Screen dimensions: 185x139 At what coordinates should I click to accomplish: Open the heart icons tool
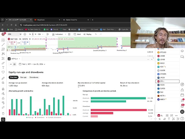(x=3, y=72)
